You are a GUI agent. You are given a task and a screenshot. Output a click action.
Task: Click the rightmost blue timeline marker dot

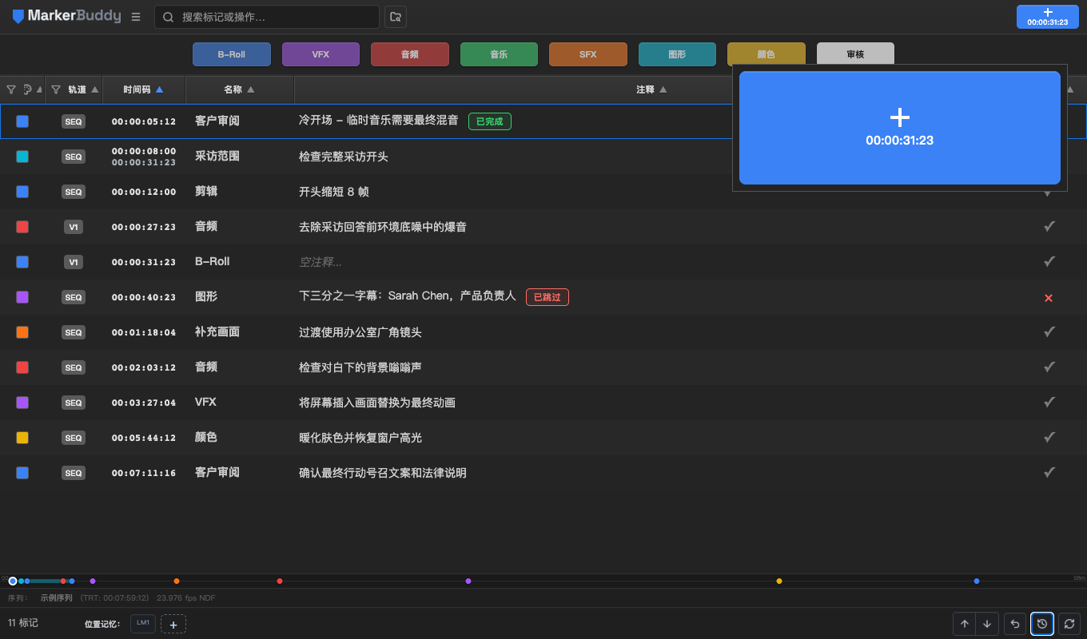tap(977, 581)
